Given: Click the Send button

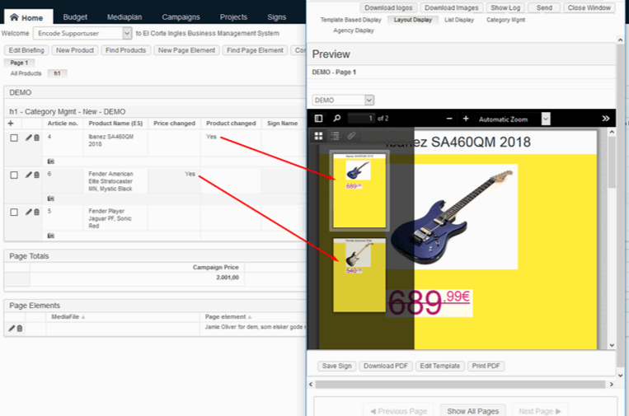Looking at the screenshot, I should click(544, 7).
